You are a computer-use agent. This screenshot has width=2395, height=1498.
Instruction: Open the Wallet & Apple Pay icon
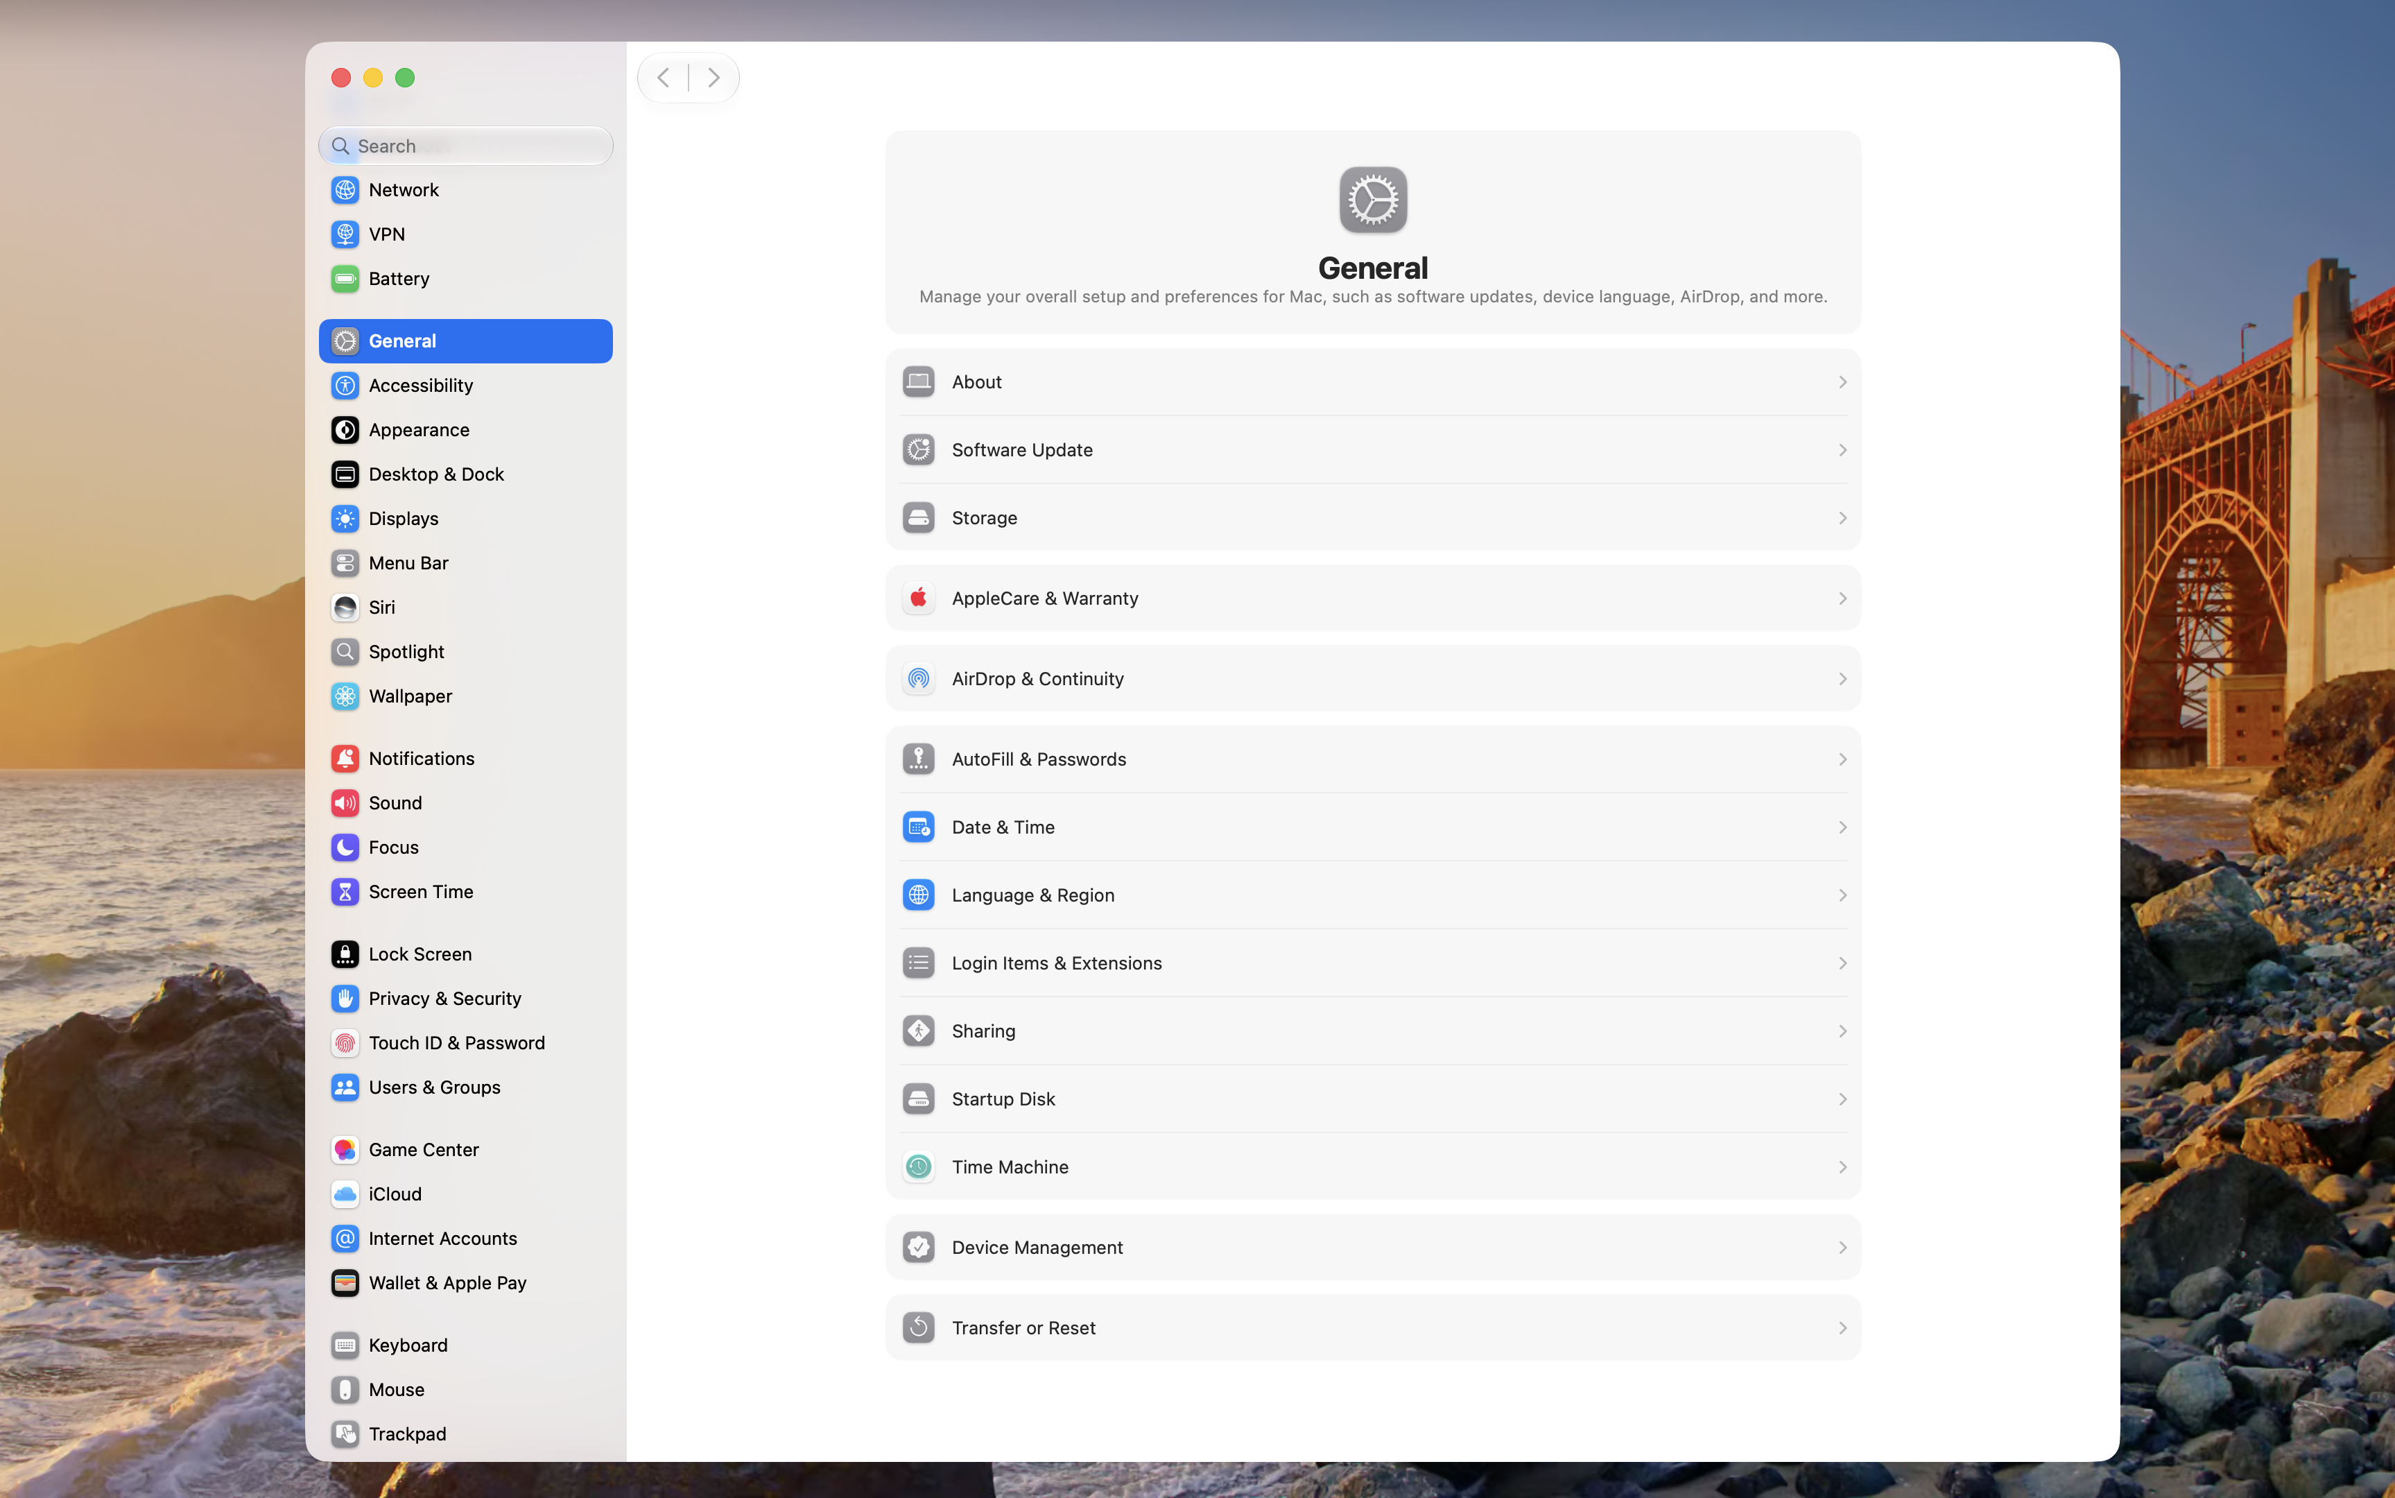point(345,1283)
